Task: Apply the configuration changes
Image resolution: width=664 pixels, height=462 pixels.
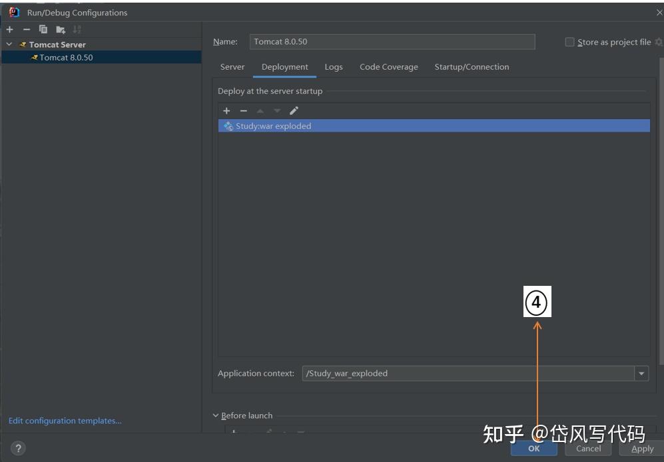Action: pos(641,449)
